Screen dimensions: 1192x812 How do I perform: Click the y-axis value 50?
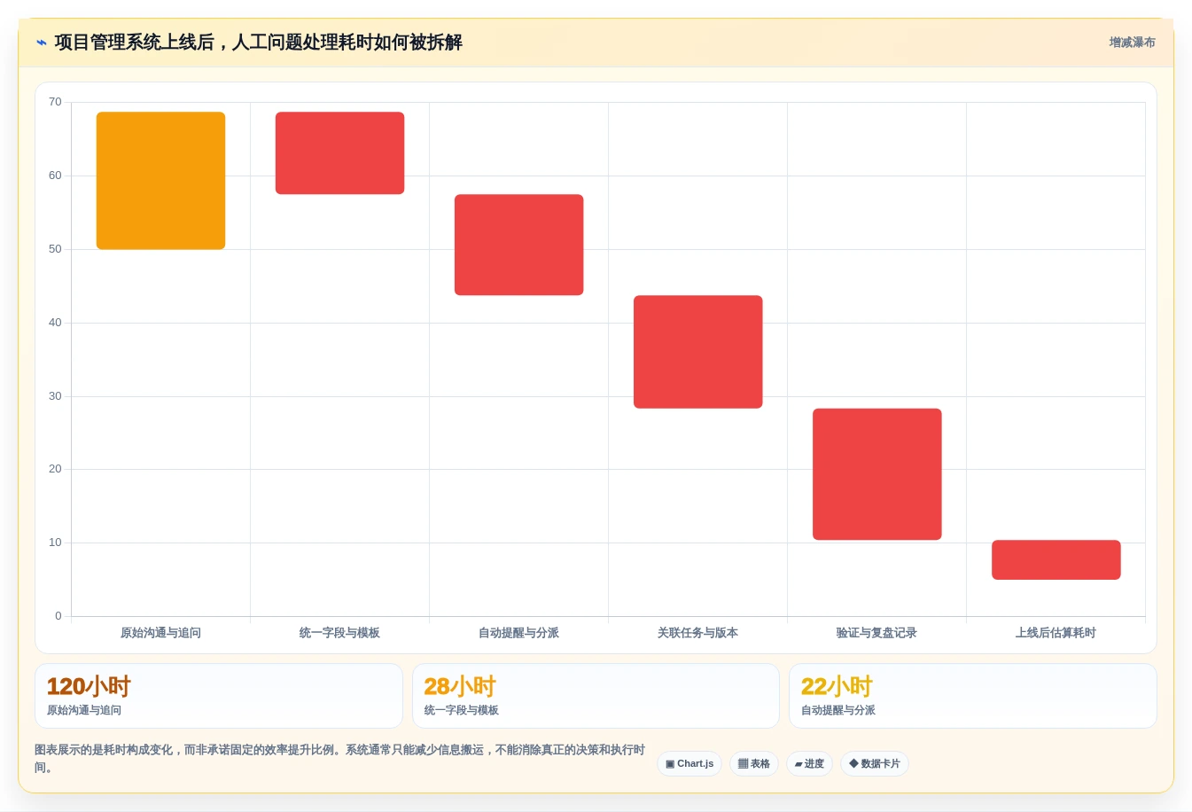point(55,249)
